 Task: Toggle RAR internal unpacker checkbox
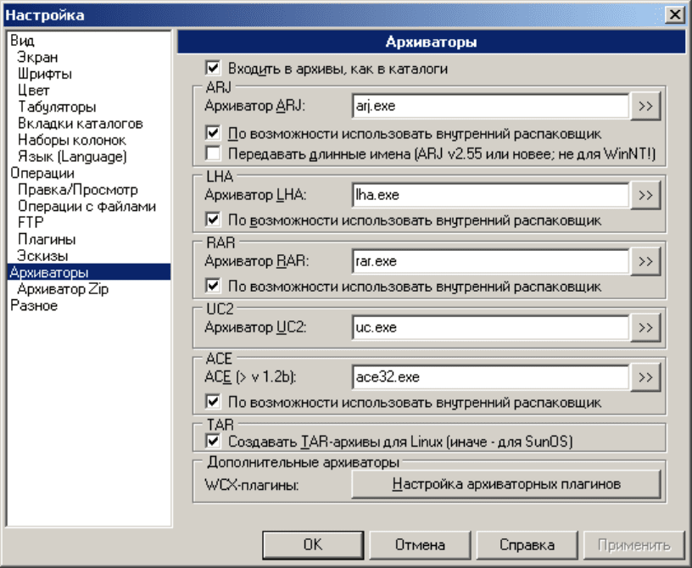click(x=213, y=286)
